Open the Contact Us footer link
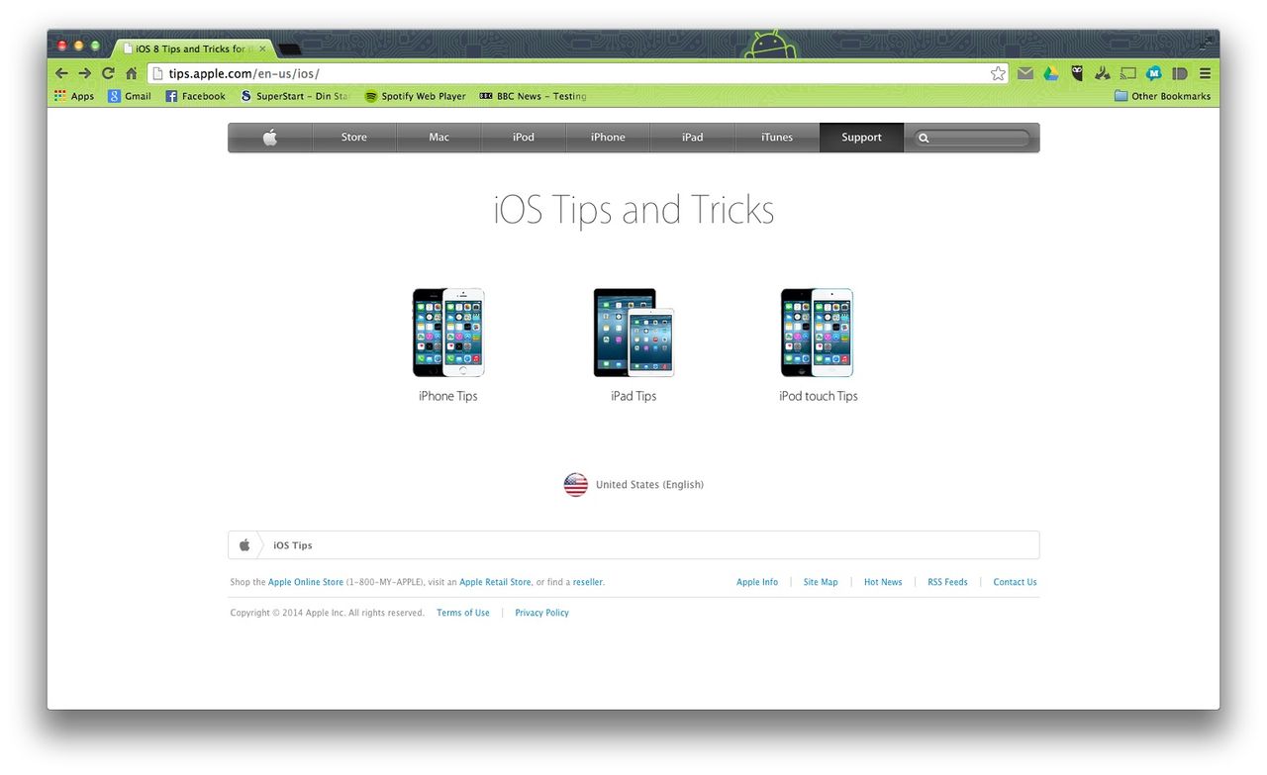 1015,582
